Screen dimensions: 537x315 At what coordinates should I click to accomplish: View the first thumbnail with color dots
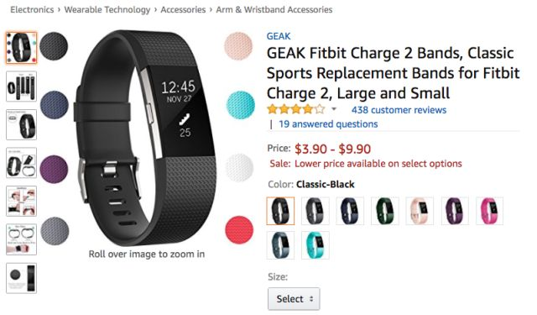click(x=21, y=48)
